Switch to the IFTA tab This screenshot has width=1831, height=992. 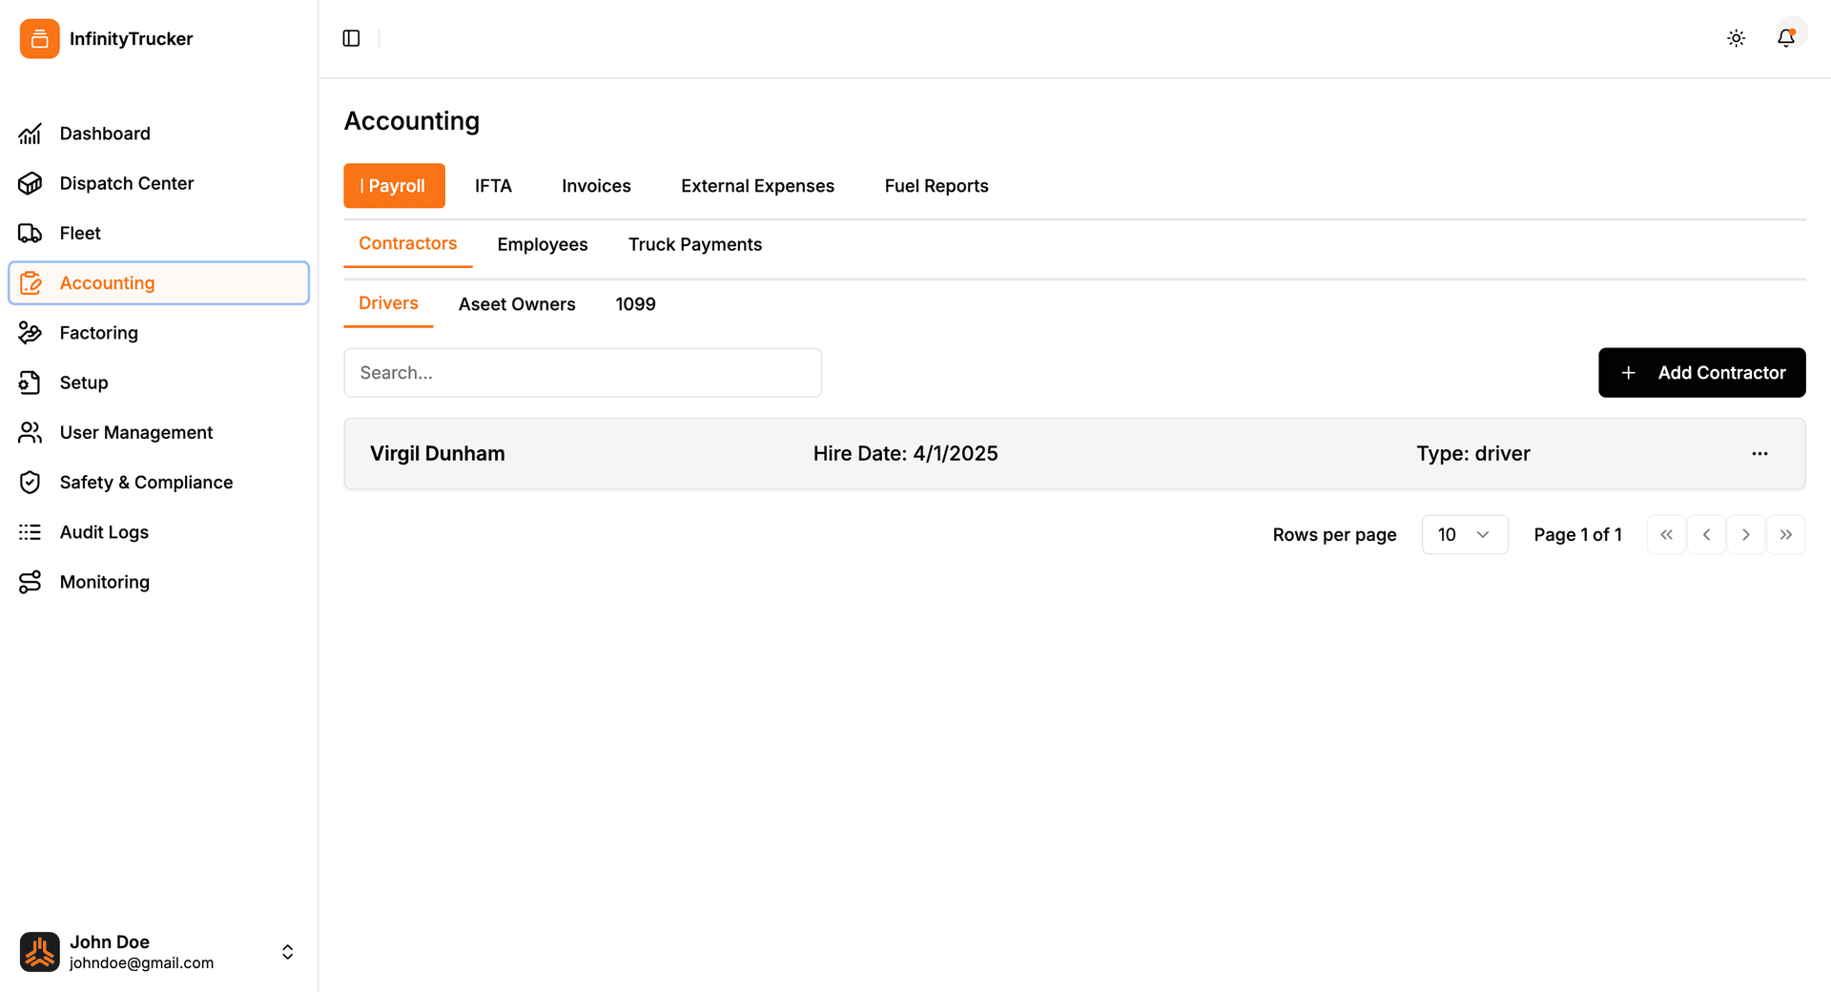493,186
